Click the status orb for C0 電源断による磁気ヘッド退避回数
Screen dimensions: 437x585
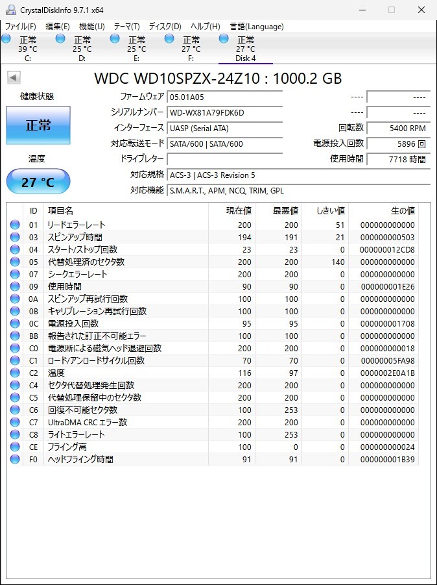15,348
